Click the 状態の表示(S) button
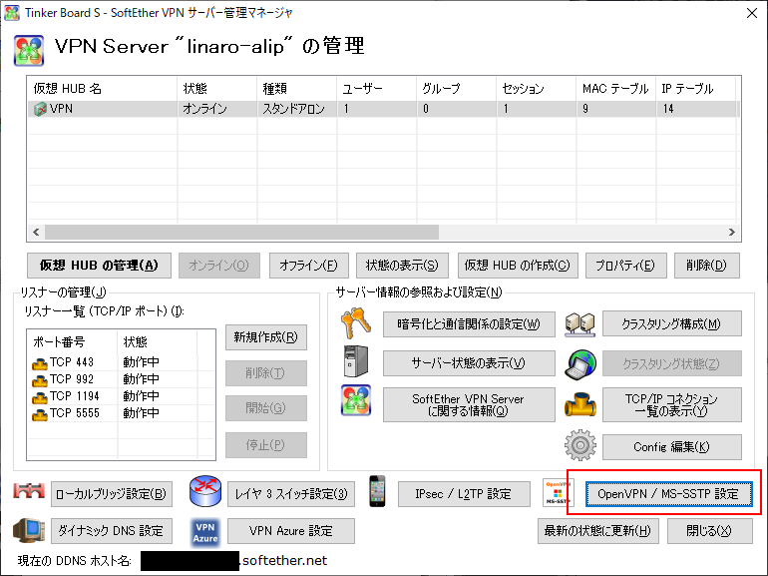 (402, 266)
